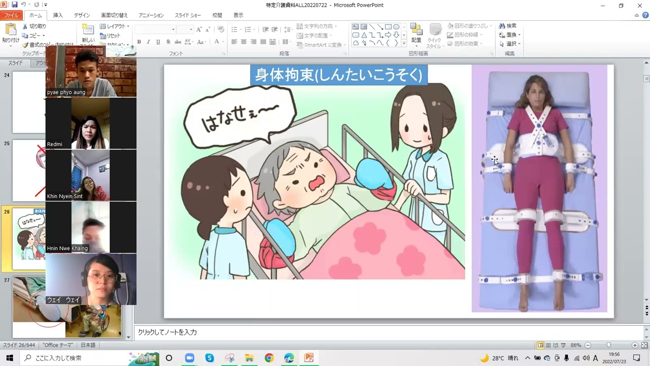This screenshot has height=366, width=650.
Task: Open the アニメーション (Animations) tab
Action: (x=151, y=15)
